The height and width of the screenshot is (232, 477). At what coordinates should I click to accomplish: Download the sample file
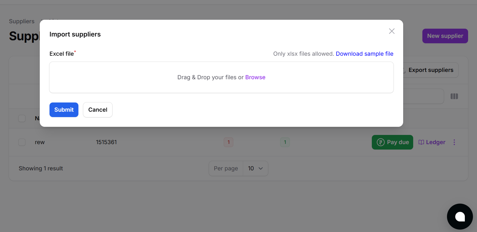point(364,54)
